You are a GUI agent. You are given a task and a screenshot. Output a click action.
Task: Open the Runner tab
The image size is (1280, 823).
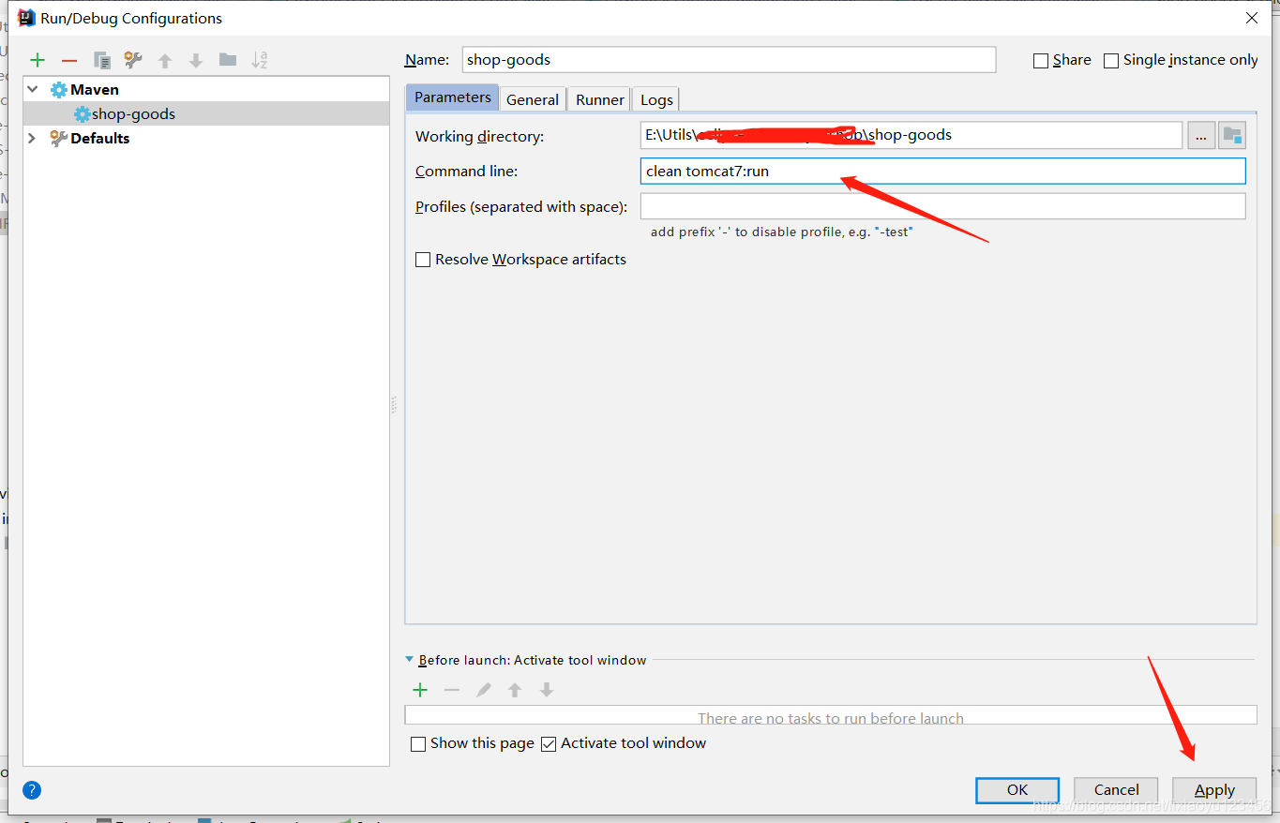point(600,99)
